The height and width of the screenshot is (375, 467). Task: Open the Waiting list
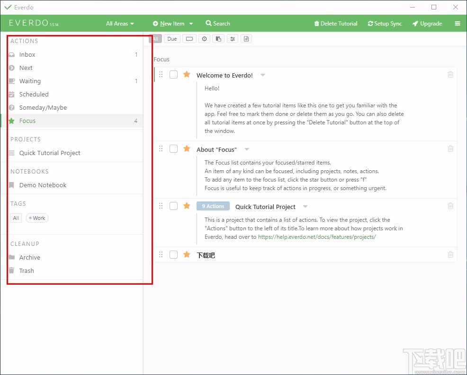tap(72, 81)
